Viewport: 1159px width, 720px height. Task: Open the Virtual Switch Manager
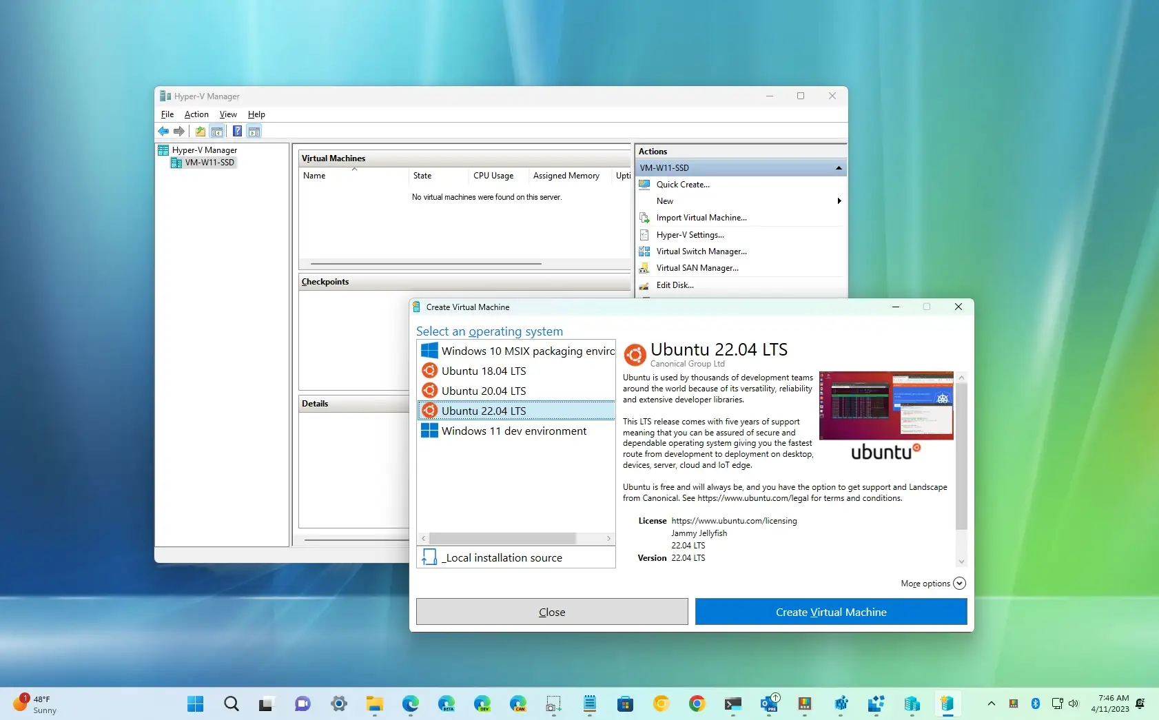coord(701,251)
